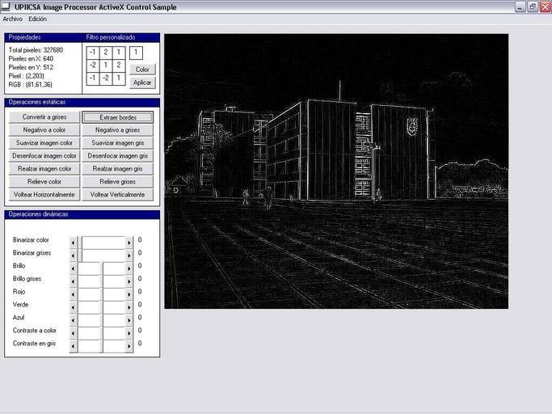Click the Convertir a grises button
Image resolution: width=552 pixels, height=414 pixels.
(x=44, y=117)
